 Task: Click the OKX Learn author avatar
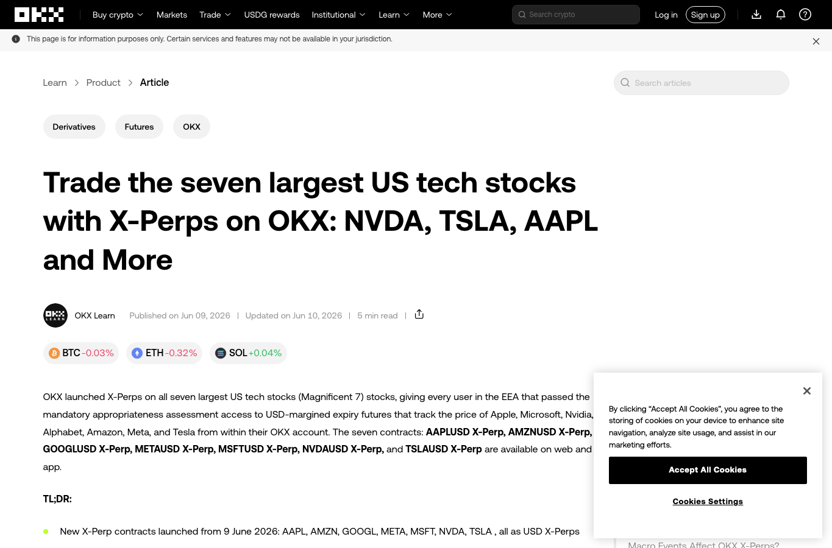click(x=55, y=315)
